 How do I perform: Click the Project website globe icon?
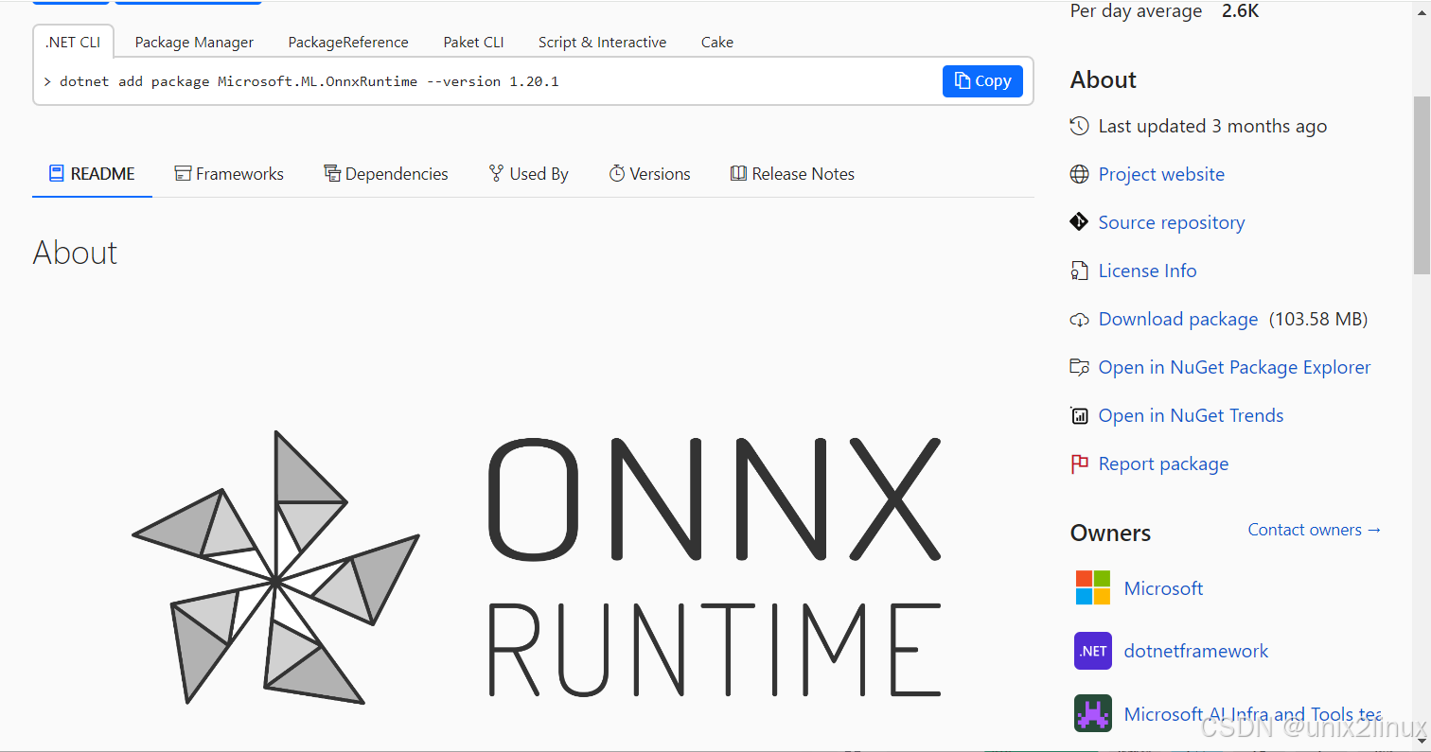1079,174
